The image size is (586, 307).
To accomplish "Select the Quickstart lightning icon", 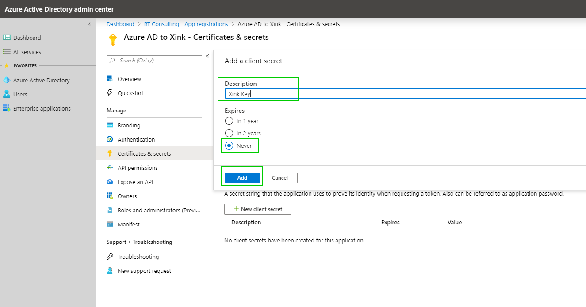I will click(109, 93).
